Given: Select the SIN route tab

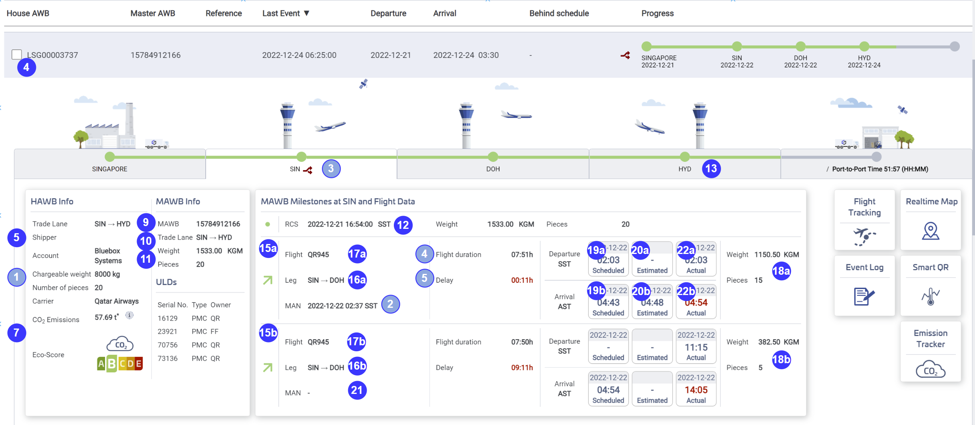Looking at the screenshot, I should (301, 164).
